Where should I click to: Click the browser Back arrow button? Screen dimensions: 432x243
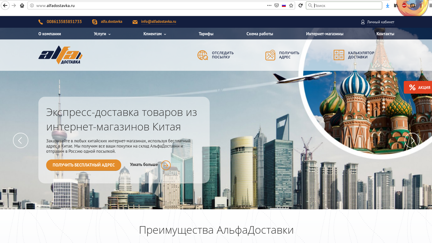5,5
